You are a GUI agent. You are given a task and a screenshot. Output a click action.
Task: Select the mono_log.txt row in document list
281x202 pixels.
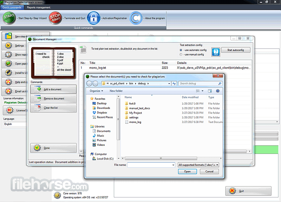(165, 68)
